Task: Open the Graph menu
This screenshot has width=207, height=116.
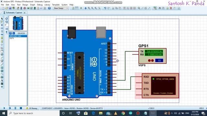Action: tap(32, 5)
